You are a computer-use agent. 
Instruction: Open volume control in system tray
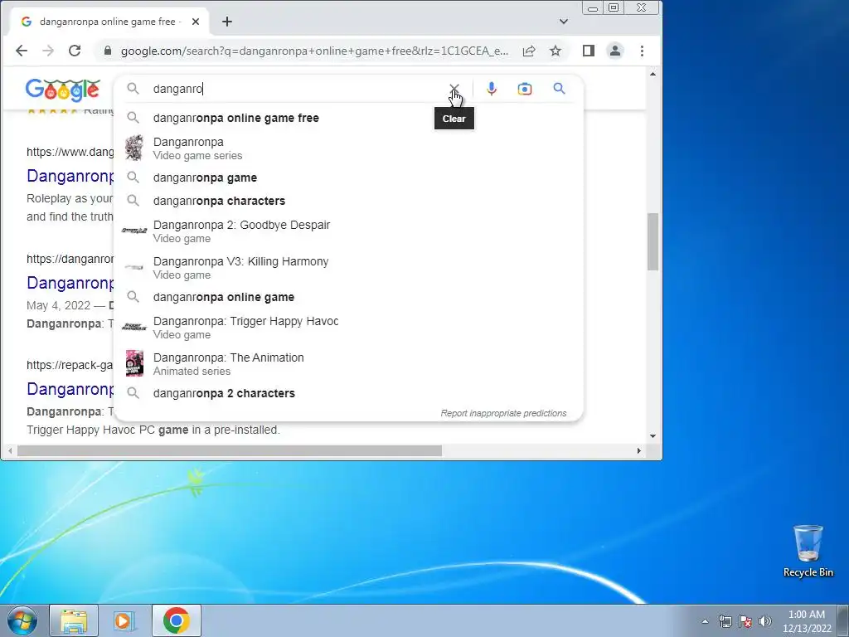[765, 621]
